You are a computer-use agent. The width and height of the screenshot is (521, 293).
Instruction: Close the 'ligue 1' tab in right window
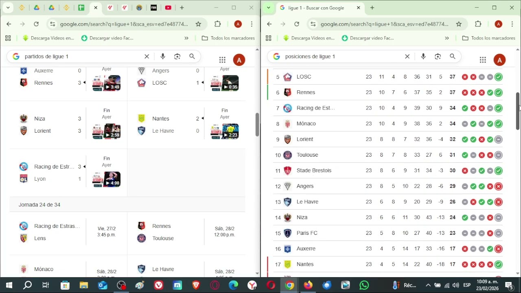pyautogui.click(x=358, y=8)
